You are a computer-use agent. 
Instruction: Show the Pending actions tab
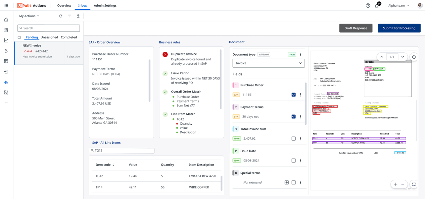32,37
